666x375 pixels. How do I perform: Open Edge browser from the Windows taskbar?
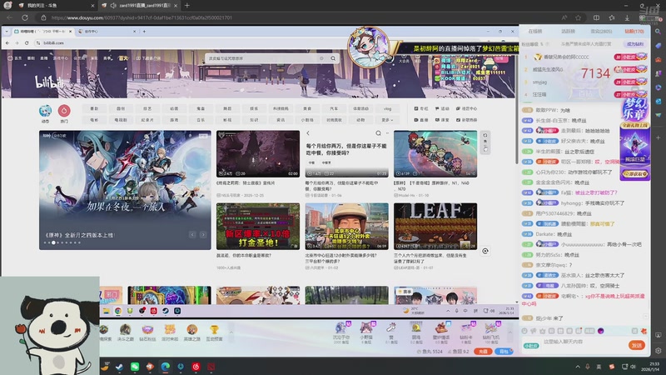pyautogui.click(x=165, y=367)
